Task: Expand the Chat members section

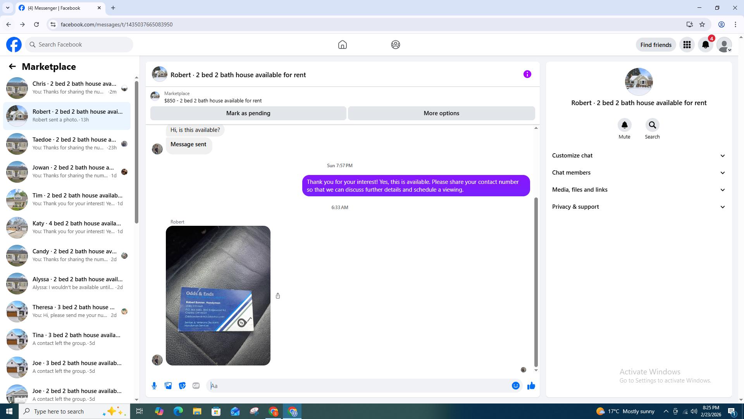Action: pyautogui.click(x=639, y=173)
